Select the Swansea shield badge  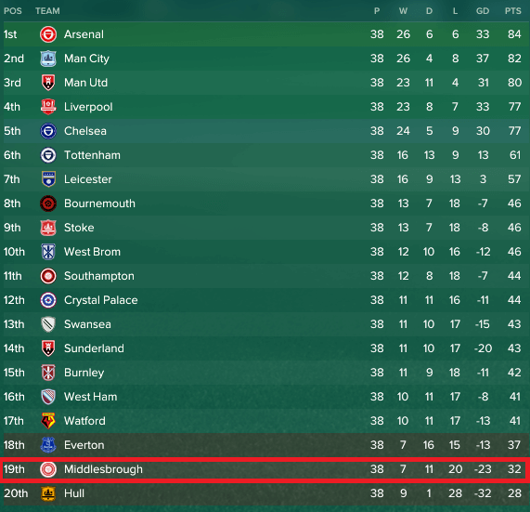(x=48, y=324)
